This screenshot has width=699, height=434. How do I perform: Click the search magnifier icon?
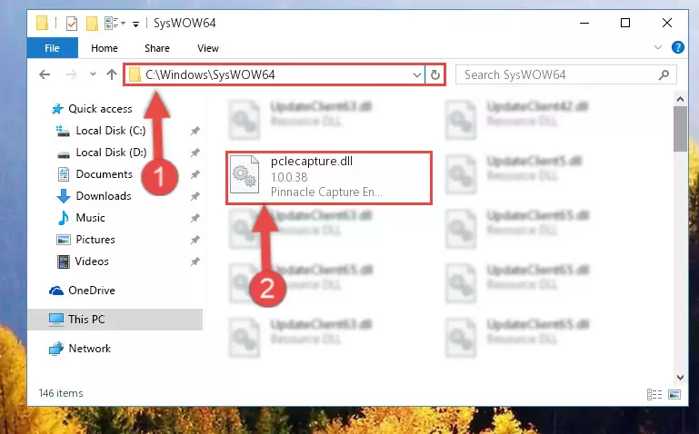pos(664,74)
